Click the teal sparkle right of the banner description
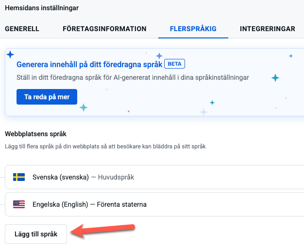 pyautogui.click(x=275, y=78)
